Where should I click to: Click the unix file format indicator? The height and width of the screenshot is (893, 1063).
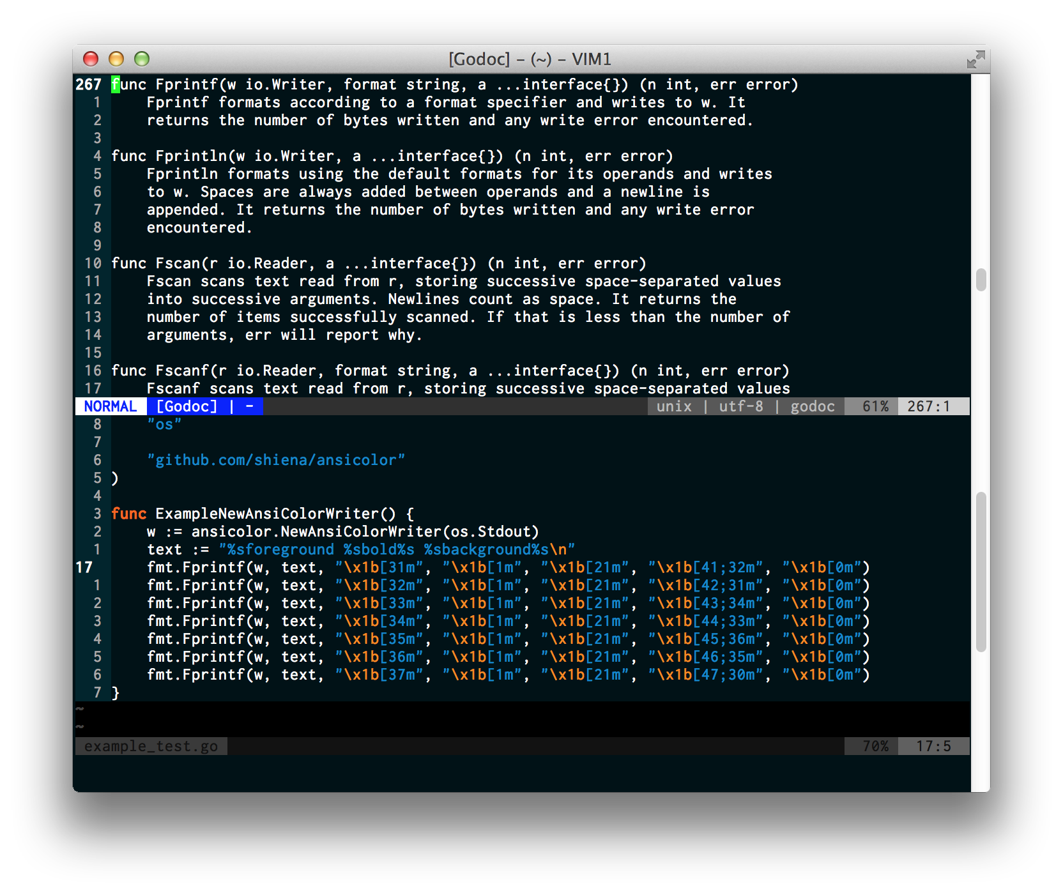(674, 406)
